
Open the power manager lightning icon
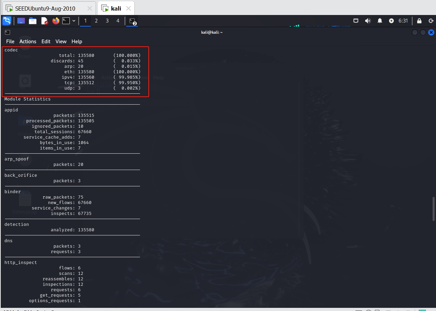(392, 21)
